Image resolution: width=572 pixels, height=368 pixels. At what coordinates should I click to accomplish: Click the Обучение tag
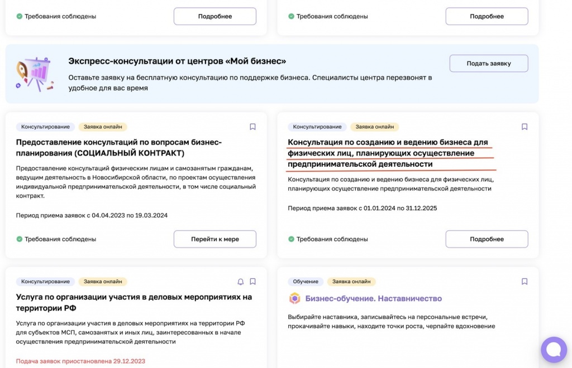tap(305, 282)
